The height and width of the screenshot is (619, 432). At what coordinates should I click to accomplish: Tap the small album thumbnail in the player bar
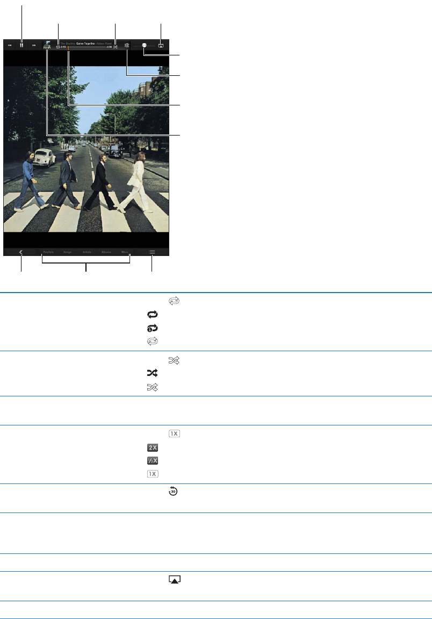47,45
